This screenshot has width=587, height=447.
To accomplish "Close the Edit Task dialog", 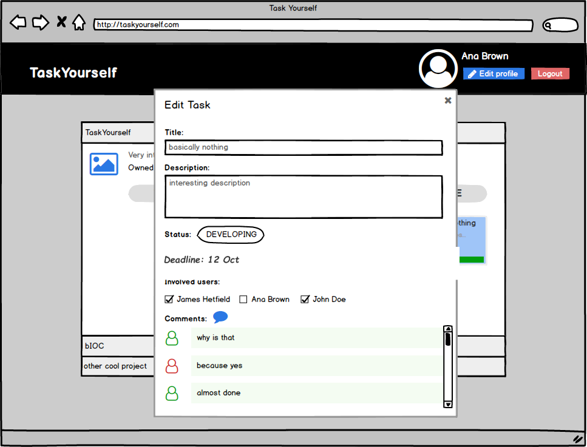I will click(x=448, y=100).
